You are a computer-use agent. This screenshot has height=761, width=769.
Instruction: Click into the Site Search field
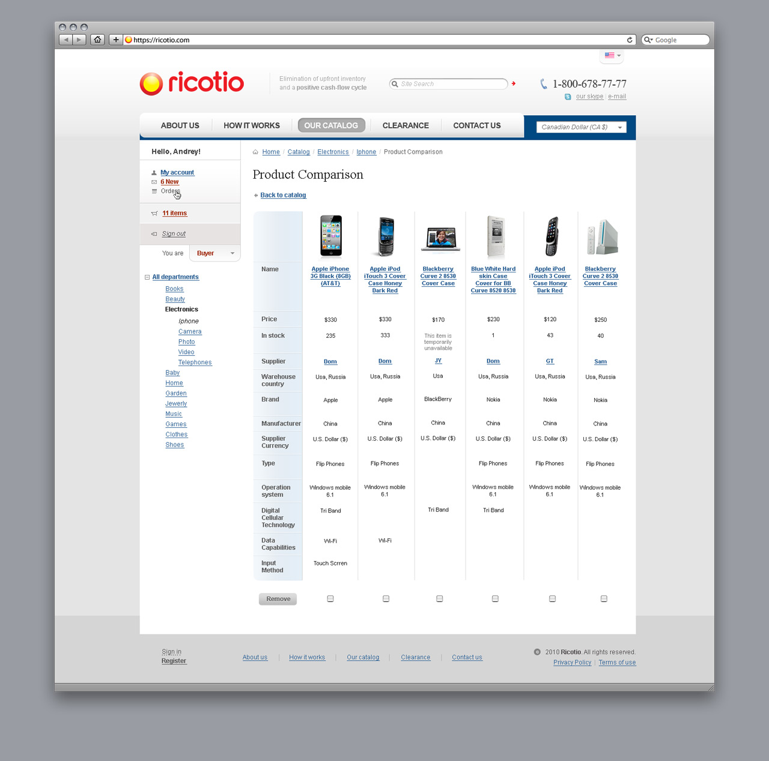pos(451,84)
